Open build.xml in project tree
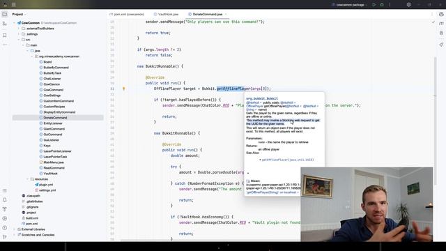 32,218
